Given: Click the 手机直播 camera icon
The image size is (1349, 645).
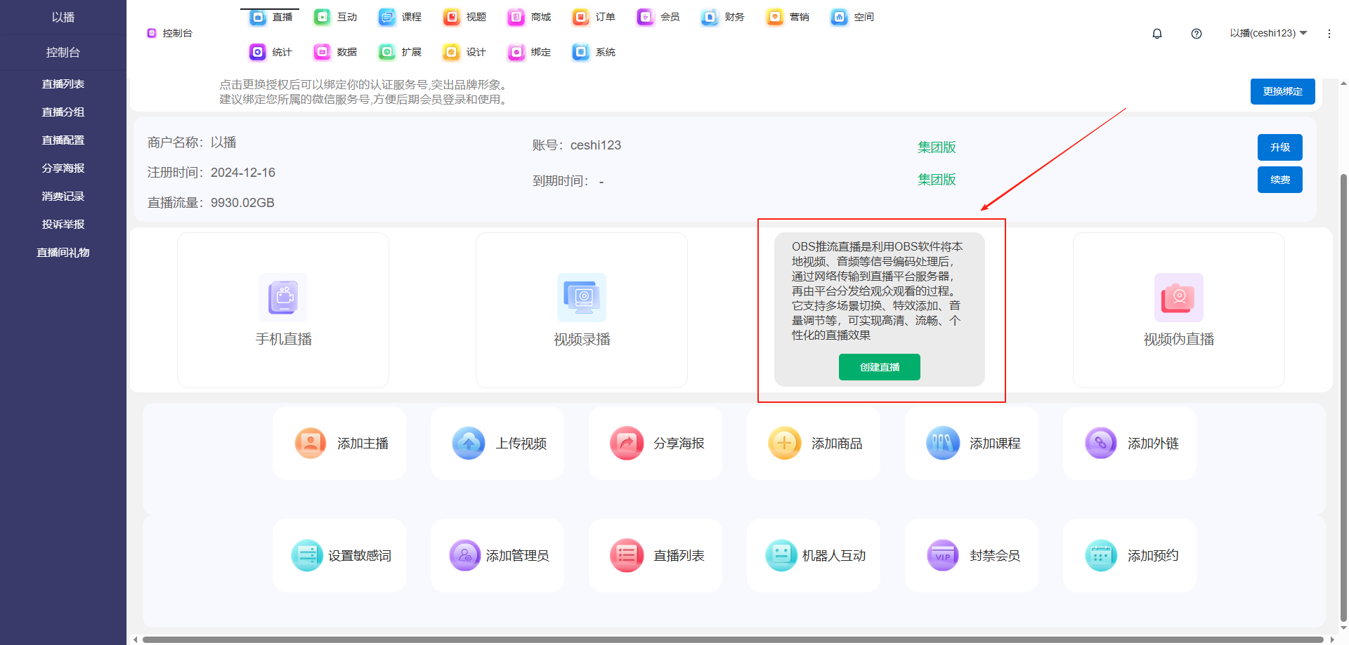Looking at the screenshot, I should [x=283, y=298].
